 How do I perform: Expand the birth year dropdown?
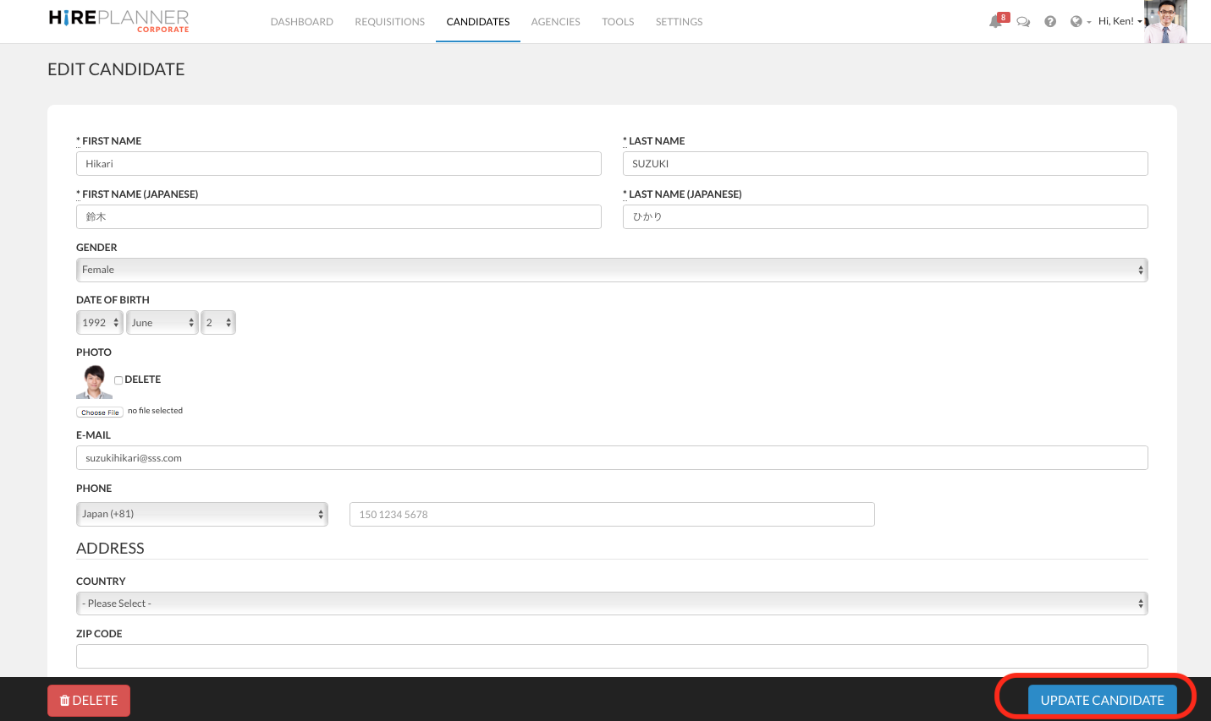pyautogui.click(x=100, y=323)
